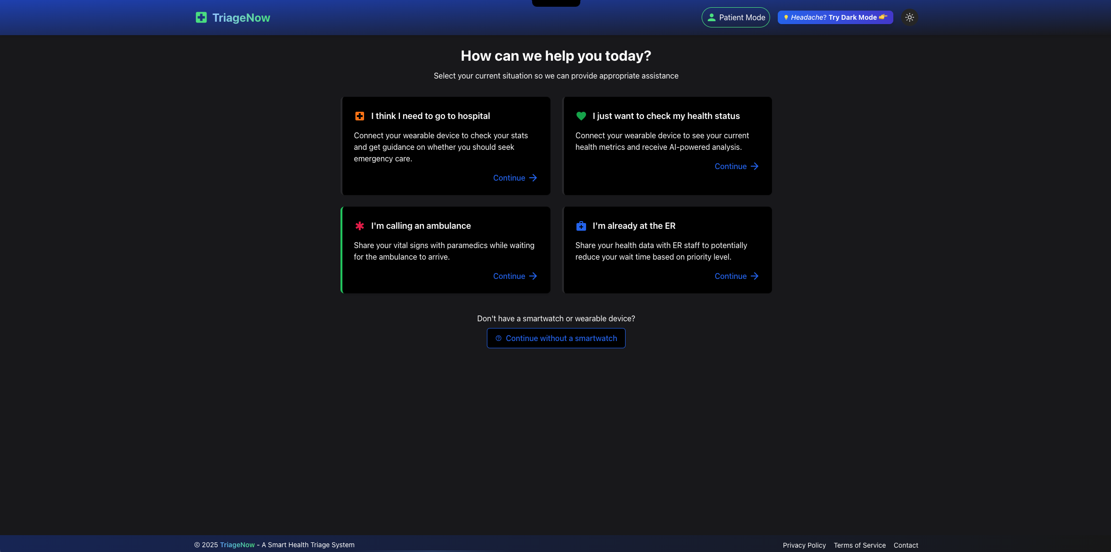Click orange hospital cross icon

[x=360, y=116]
